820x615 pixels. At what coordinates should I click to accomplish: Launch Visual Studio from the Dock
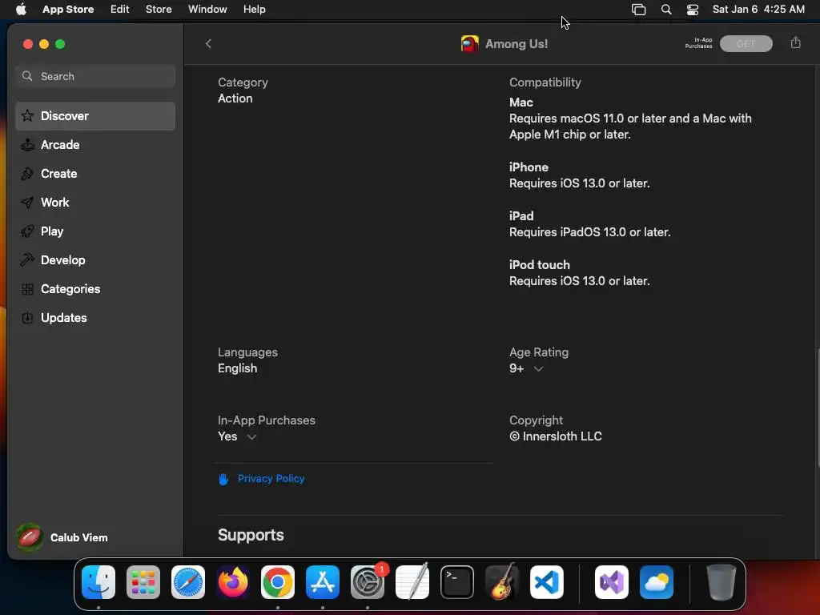[612, 582]
